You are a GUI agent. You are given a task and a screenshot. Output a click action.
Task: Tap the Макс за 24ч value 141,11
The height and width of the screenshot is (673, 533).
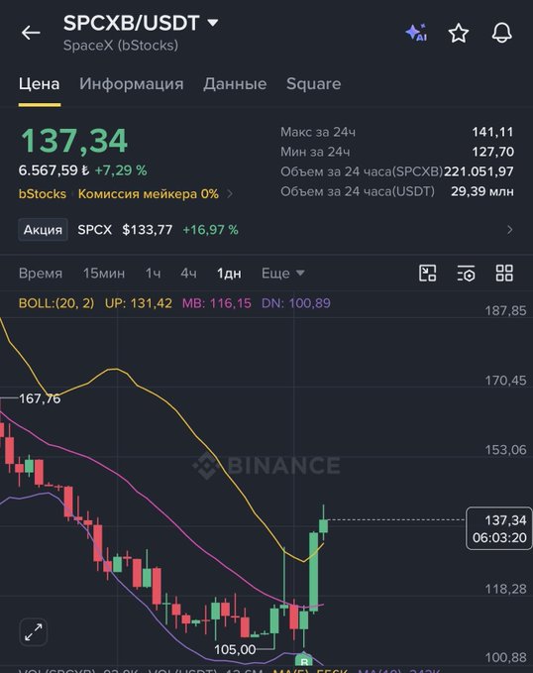[x=492, y=132]
